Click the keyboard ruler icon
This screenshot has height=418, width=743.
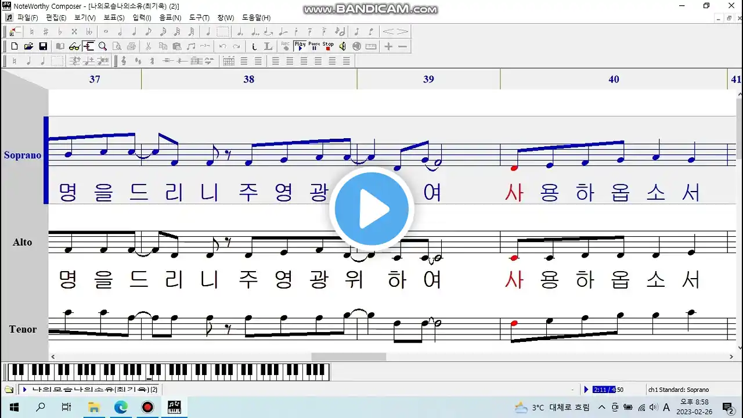(x=371, y=46)
